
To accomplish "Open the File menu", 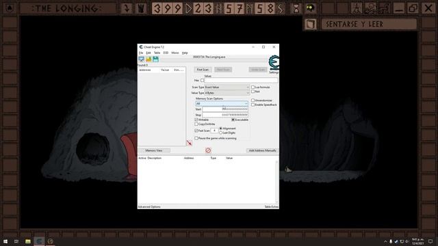I will coord(141,53).
